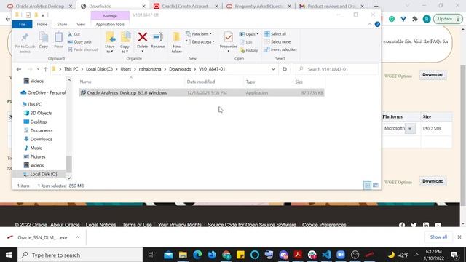
Task: Switch to Oracle Create Account browser tab
Action: pyautogui.click(x=186, y=6)
